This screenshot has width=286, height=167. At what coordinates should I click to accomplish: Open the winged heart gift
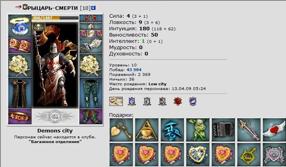click(274, 130)
